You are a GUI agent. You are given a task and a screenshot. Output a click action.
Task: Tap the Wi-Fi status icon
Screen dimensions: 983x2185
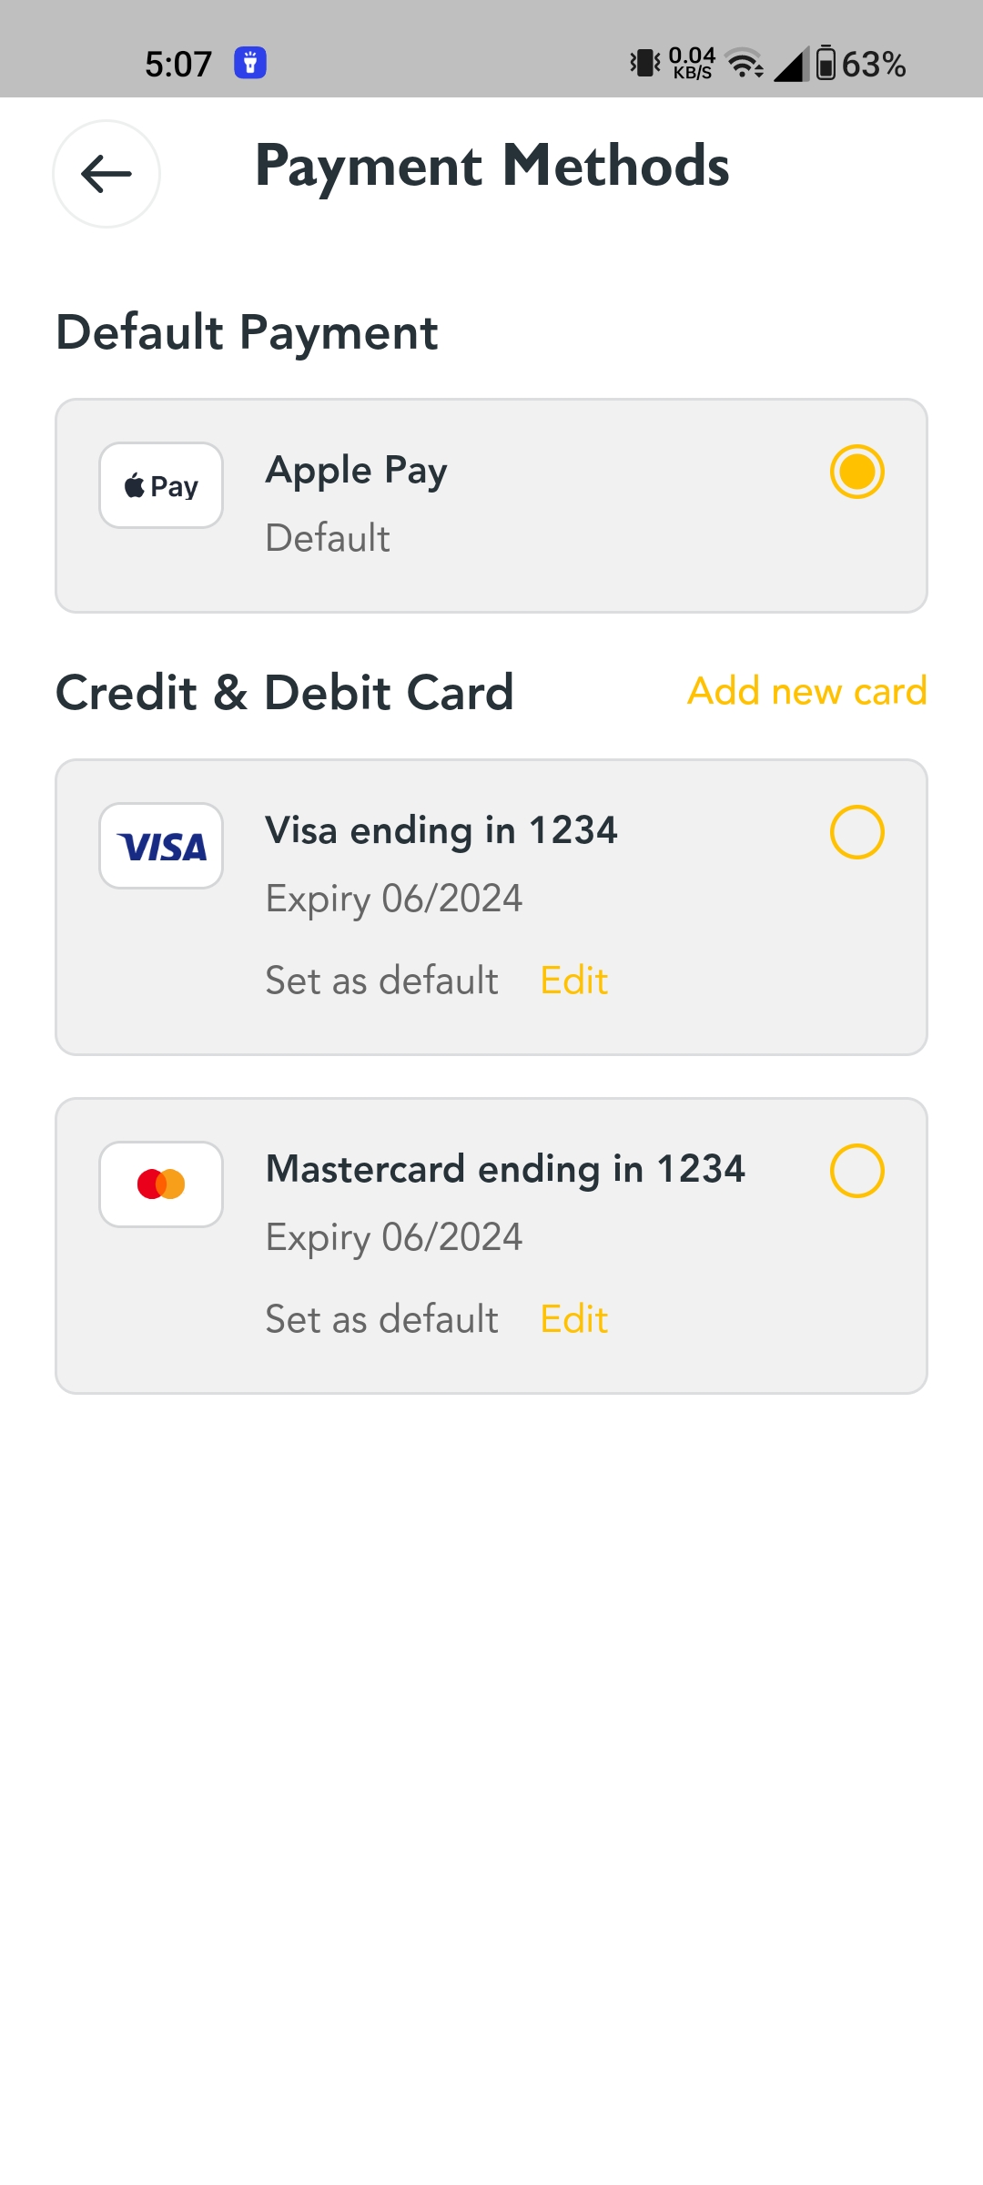click(x=745, y=63)
